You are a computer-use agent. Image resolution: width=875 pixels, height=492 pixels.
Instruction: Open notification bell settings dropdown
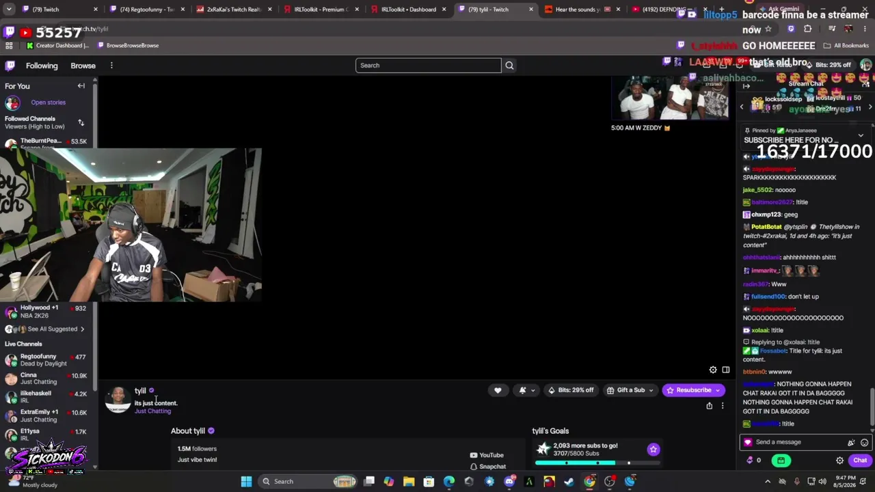(x=526, y=390)
